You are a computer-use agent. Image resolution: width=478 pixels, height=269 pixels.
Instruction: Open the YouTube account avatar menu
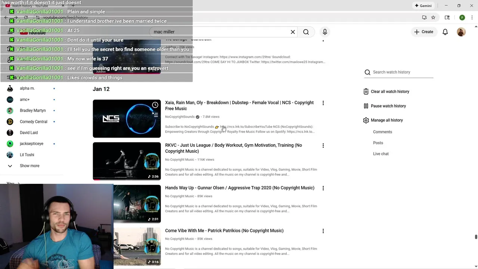click(461, 32)
